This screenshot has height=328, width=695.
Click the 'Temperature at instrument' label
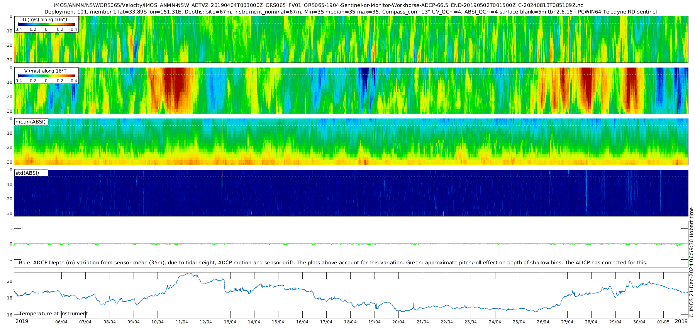[x=53, y=314]
